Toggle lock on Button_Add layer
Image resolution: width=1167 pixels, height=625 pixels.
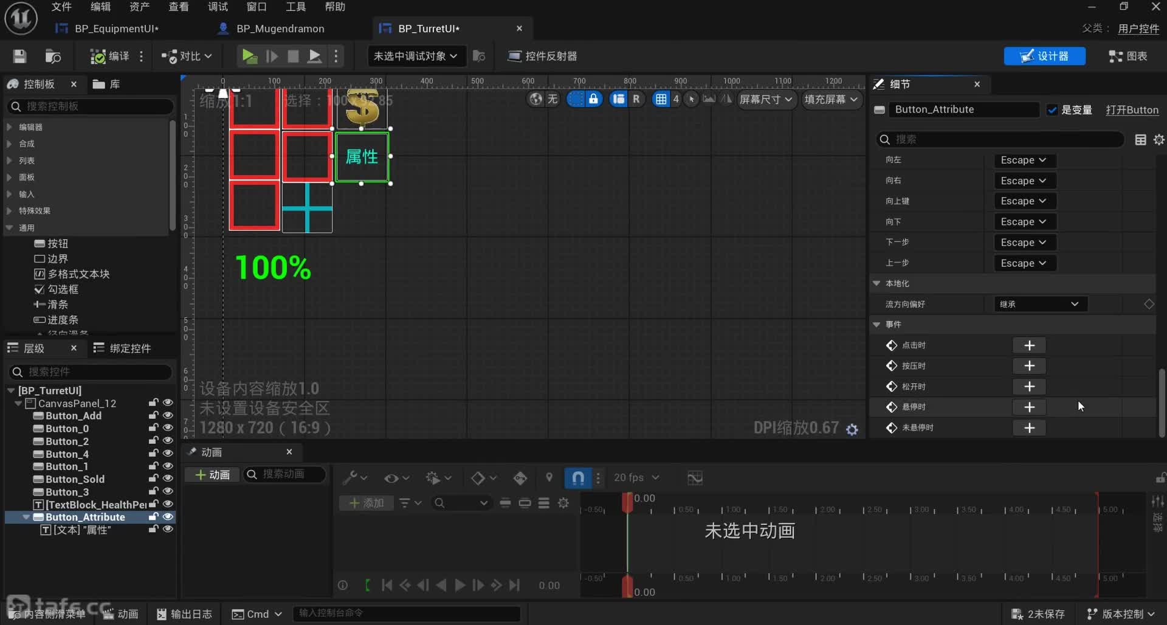tap(153, 415)
